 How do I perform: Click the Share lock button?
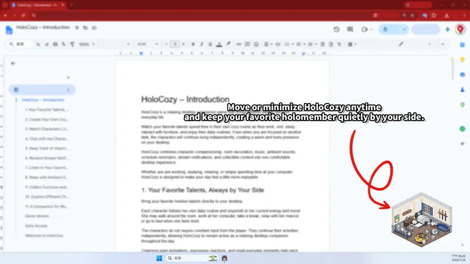[389, 29]
